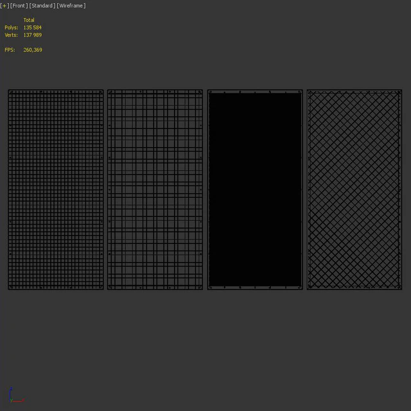Open the [Front] viewport view menu

pos(19,6)
